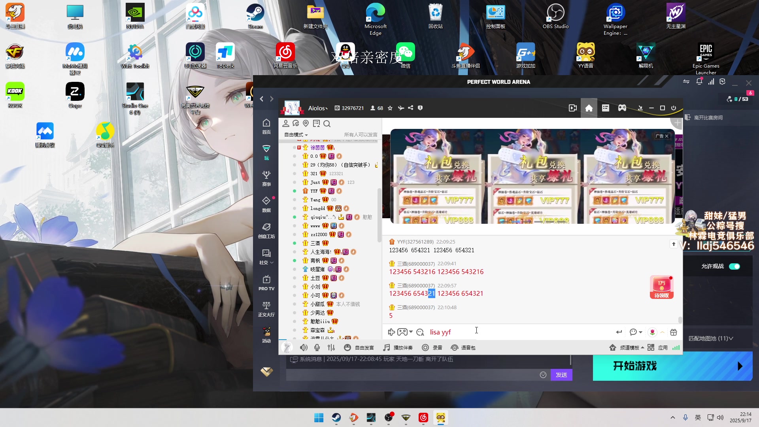Click the 录音 button

pyautogui.click(x=432, y=348)
